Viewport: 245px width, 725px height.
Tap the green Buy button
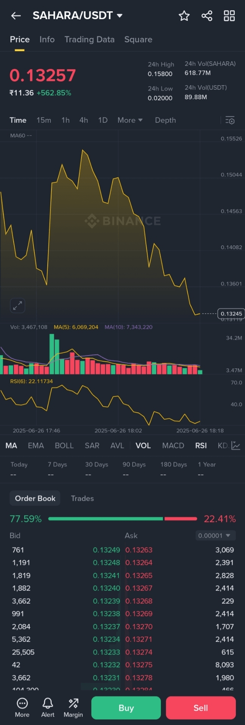pos(126,708)
